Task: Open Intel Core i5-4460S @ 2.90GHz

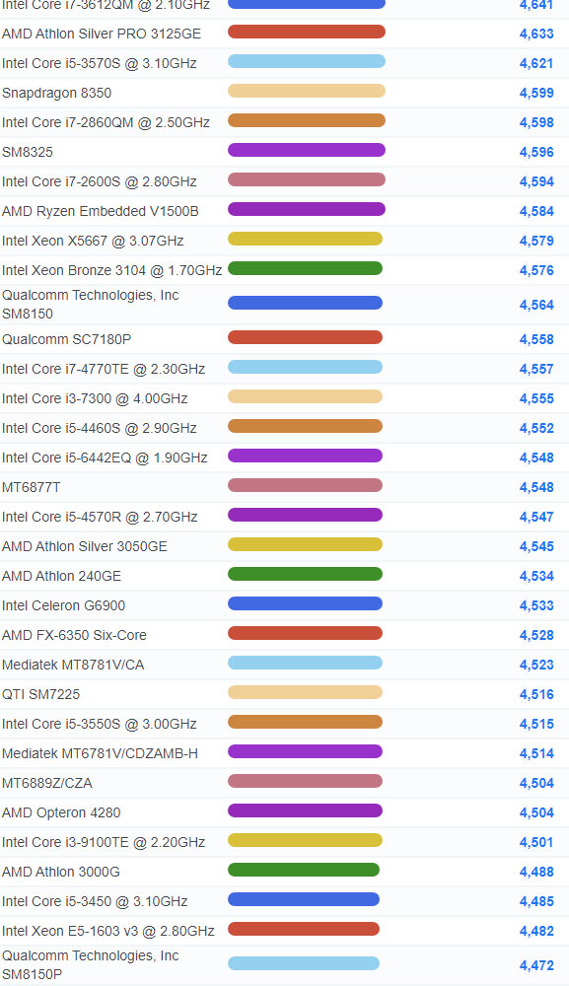Action: click(100, 428)
